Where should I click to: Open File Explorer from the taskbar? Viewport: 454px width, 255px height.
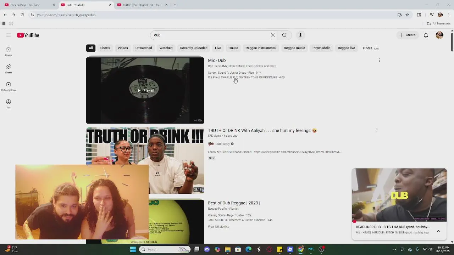(228, 249)
